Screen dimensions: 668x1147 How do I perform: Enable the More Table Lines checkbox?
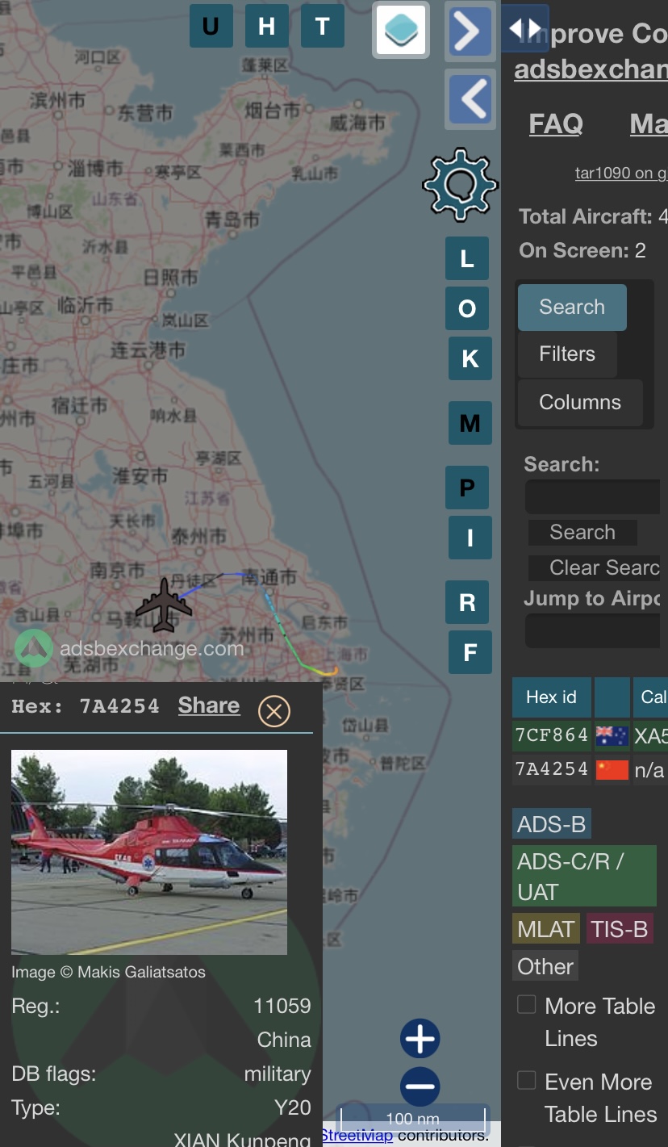pyautogui.click(x=527, y=1005)
